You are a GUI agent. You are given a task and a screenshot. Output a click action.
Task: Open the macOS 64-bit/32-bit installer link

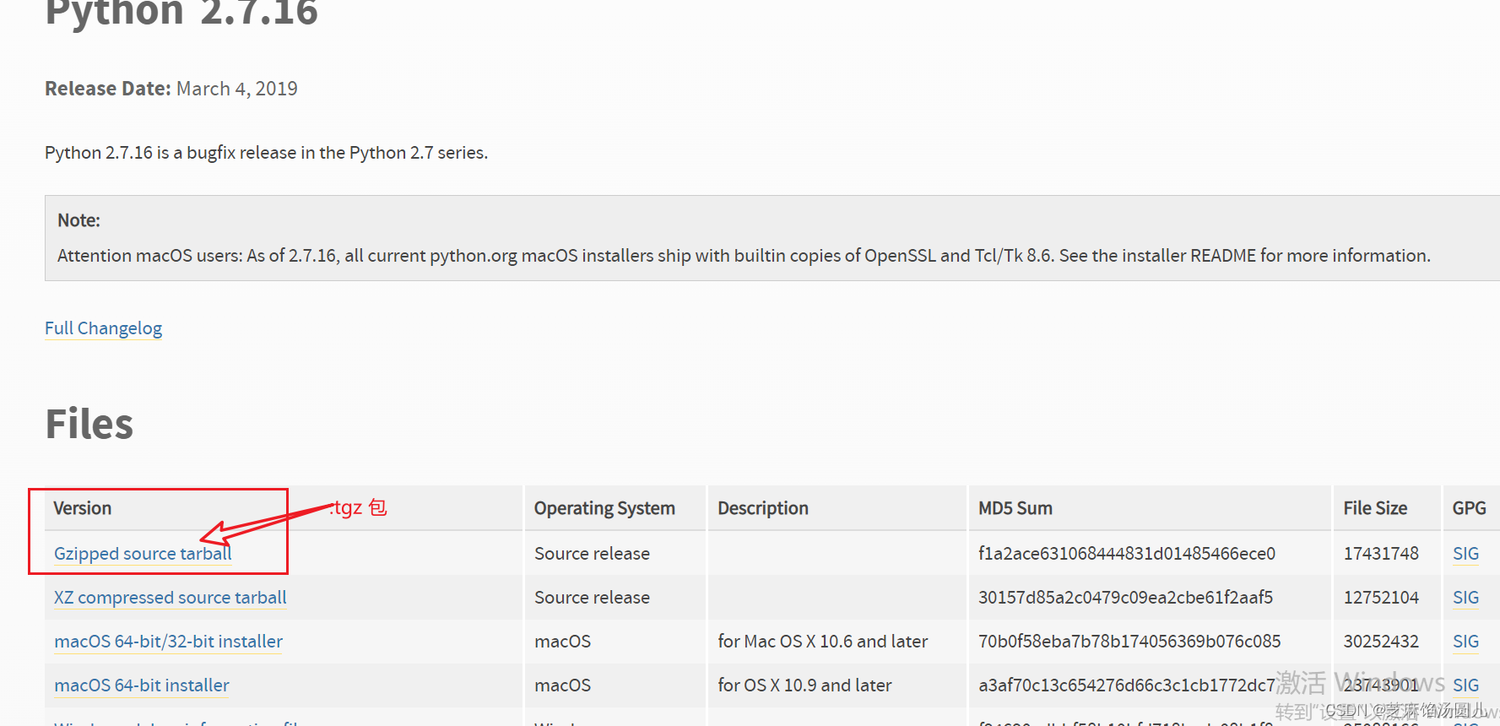click(168, 642)
